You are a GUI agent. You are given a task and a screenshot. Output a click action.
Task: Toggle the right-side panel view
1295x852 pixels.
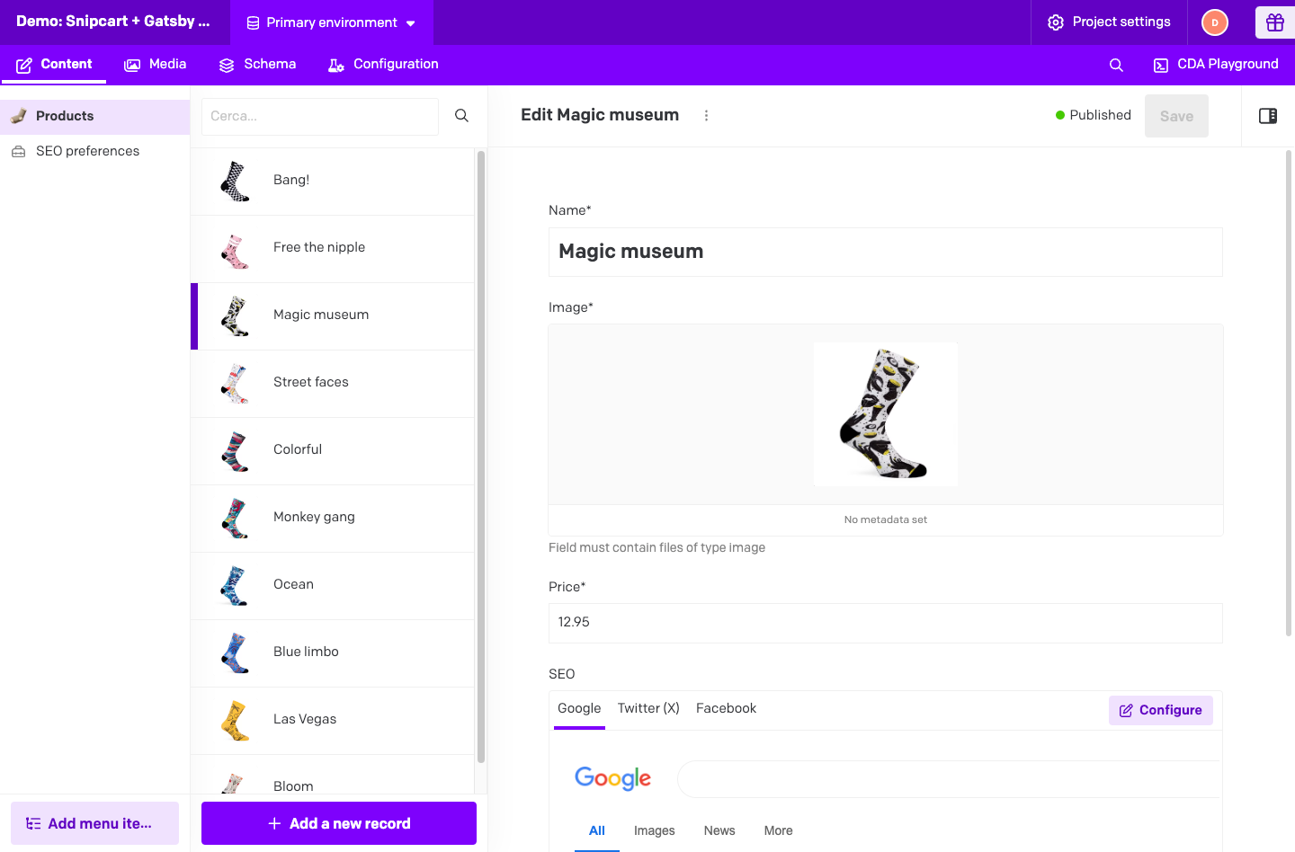1268,116
